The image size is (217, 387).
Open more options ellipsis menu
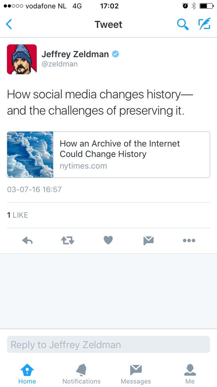tap(189, 240)
